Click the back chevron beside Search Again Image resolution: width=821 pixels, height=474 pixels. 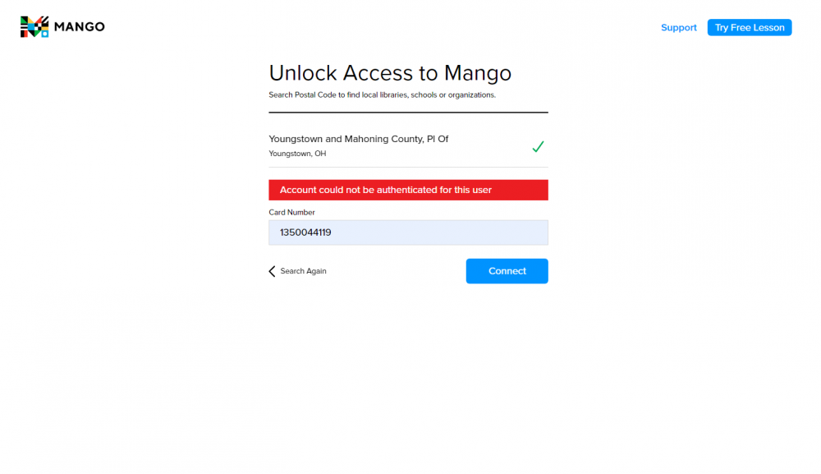click(272, 271)
